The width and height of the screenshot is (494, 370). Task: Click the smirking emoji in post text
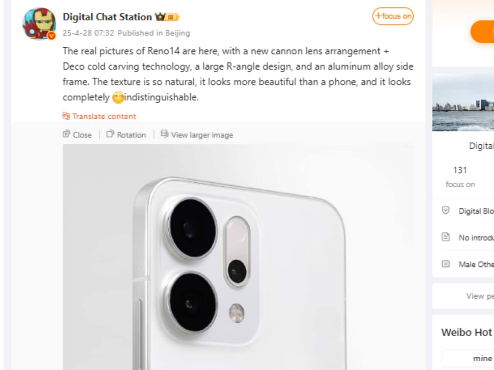117,98
